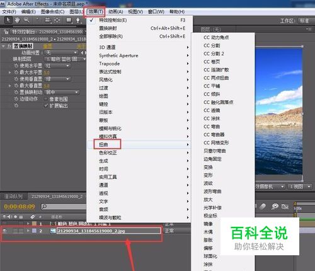Viewport: 315px width, 271px height.
Task: Open the 图像合成(C) menu
Action: 52,12
